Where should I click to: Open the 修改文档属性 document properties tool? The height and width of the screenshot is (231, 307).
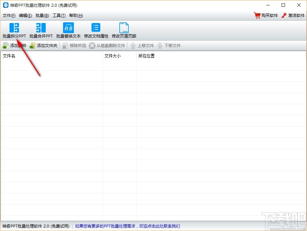(96, 30)
